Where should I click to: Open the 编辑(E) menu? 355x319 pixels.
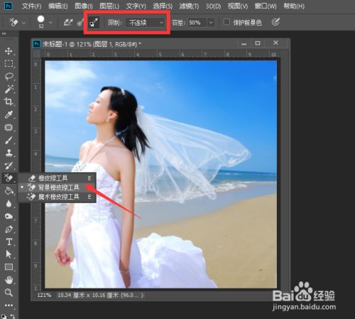coord(58,6)
